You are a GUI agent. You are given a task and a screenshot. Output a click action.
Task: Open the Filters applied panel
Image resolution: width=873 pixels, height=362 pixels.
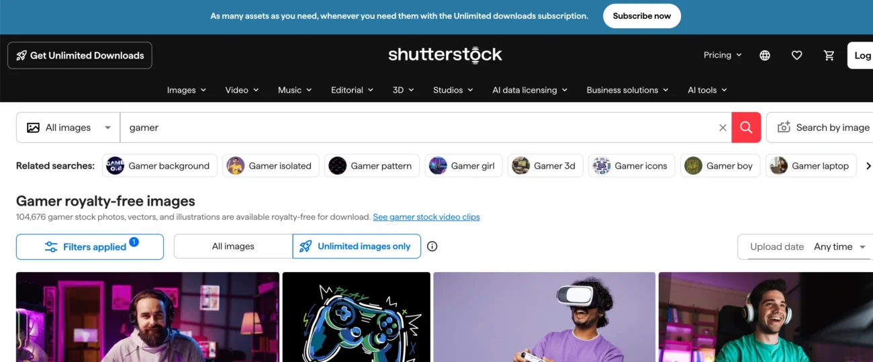90,246
